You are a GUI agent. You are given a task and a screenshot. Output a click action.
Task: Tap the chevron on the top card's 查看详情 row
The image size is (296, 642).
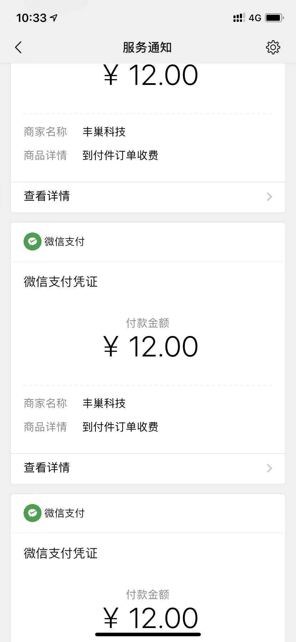(x=270, y=197)
